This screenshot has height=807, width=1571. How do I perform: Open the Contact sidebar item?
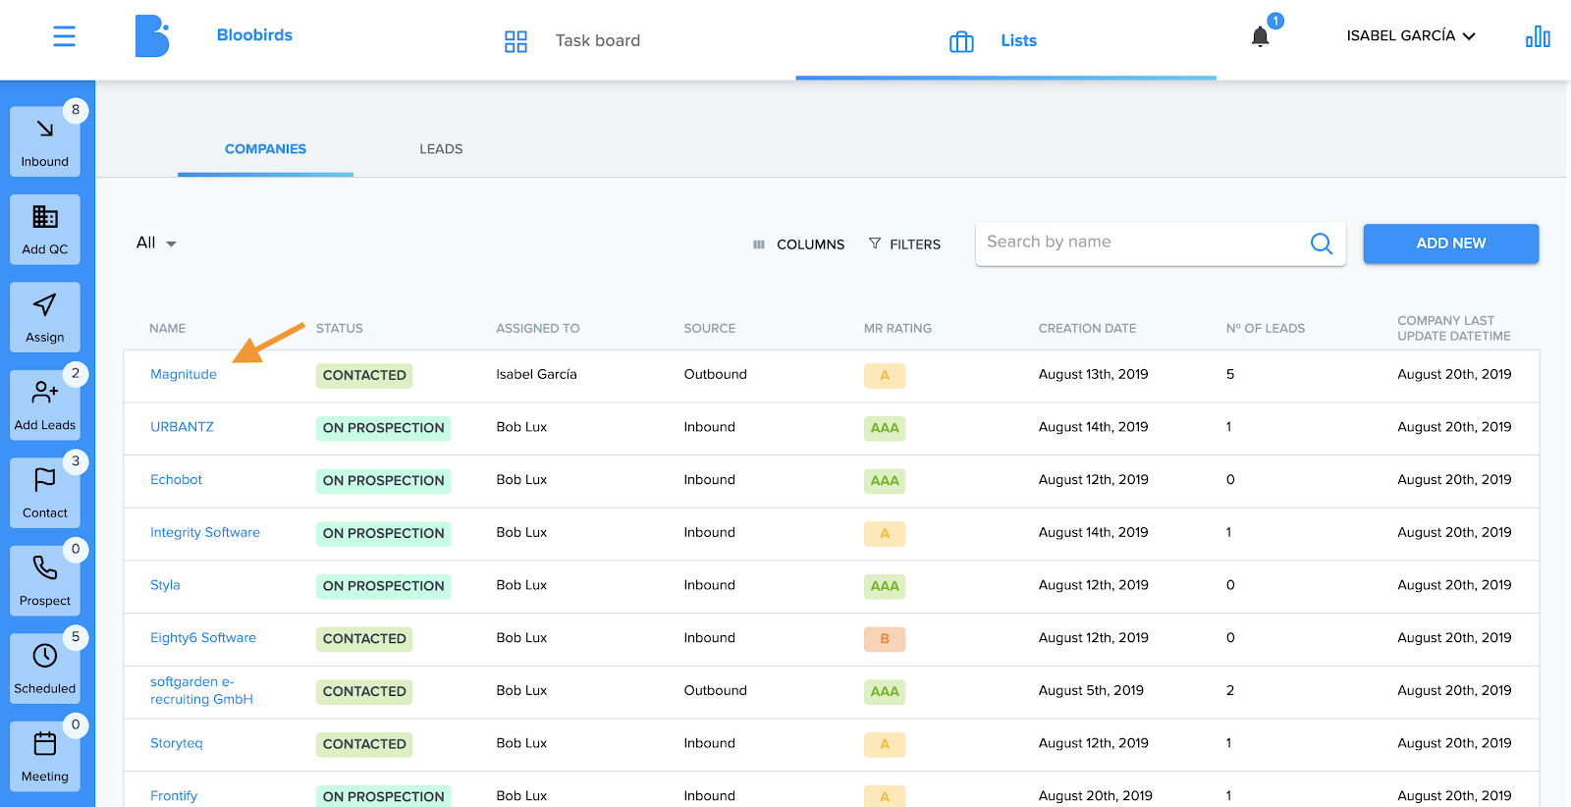pyautogui.click(x=45, y=493)
